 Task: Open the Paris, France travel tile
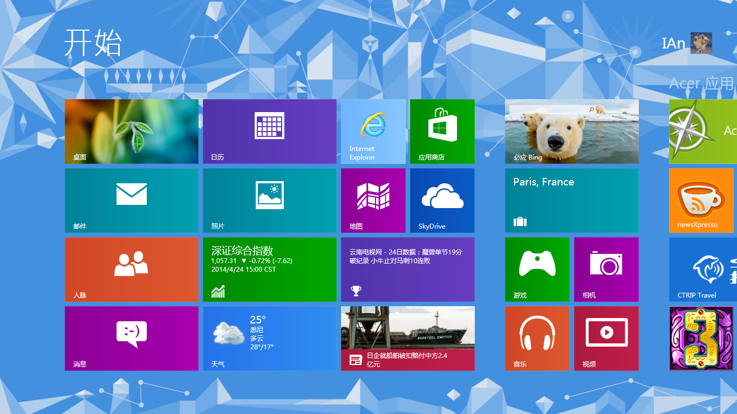click(572, 201)
